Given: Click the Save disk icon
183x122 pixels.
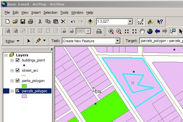Looking at the screenshot, I should pos(23,21).
